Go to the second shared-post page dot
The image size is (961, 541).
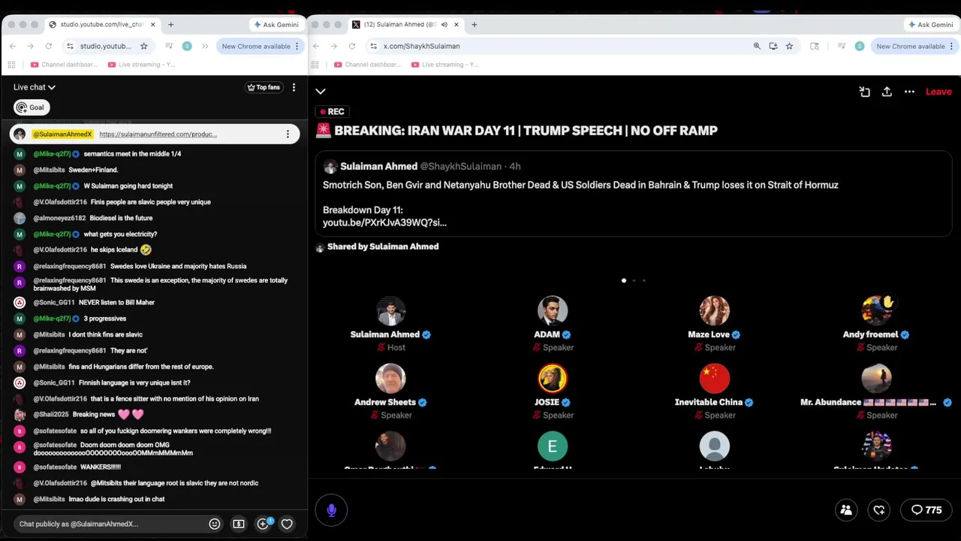634,280
